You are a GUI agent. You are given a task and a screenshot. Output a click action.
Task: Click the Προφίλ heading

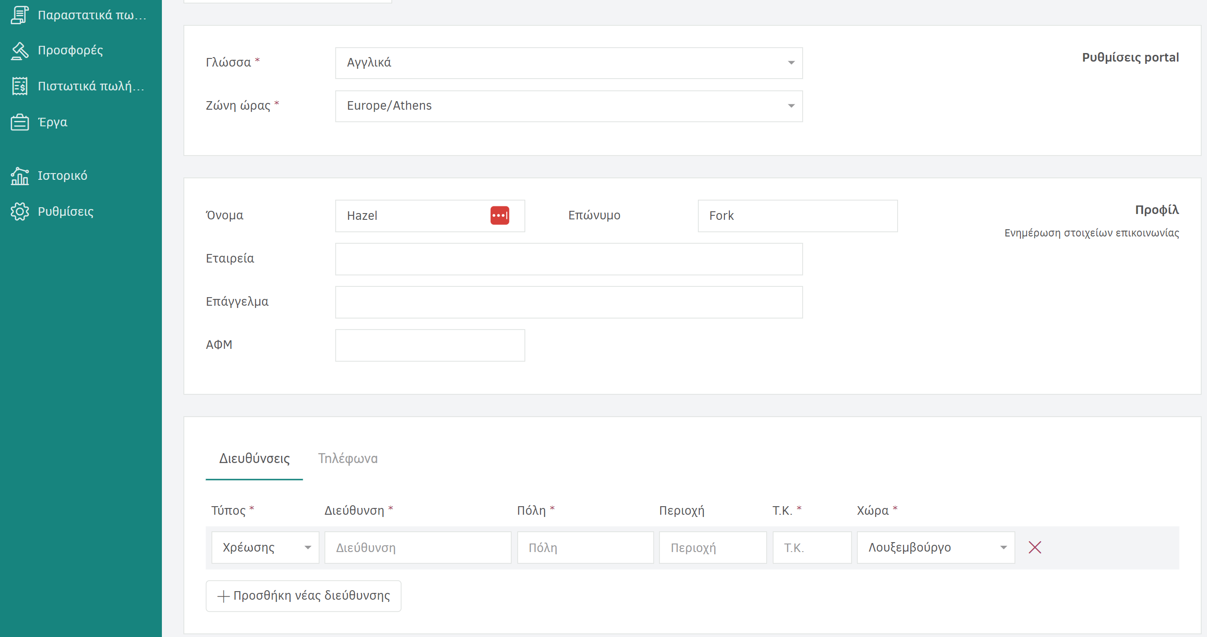[1157, 209]
